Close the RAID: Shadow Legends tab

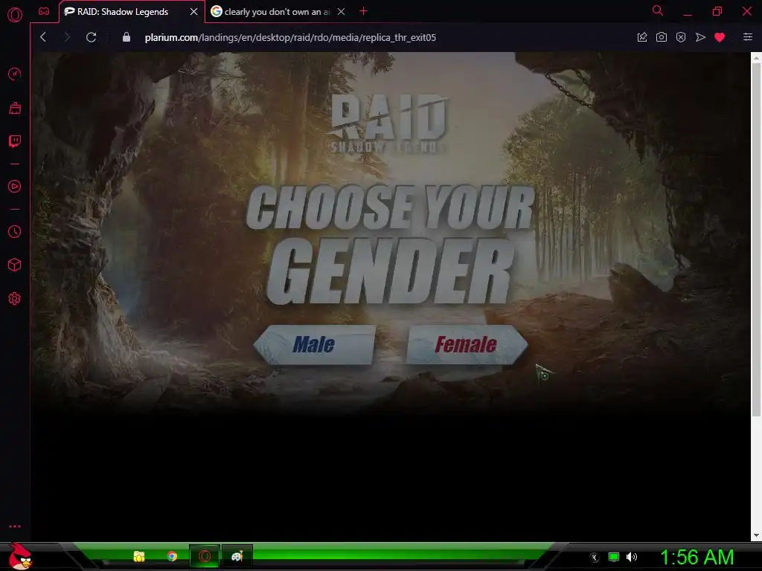pyautogui.click(x=194, y=12)
